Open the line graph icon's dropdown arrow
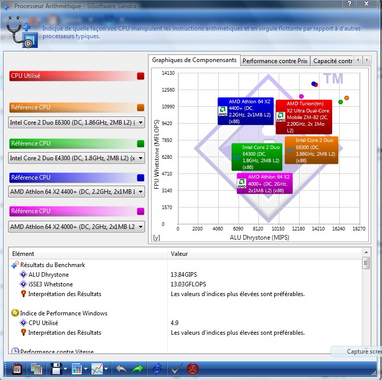382x380 pixels. point(106,369)
